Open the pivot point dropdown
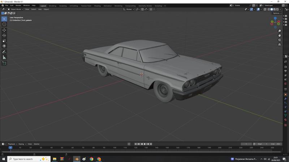The image size is (289, 162). [138, 9]
